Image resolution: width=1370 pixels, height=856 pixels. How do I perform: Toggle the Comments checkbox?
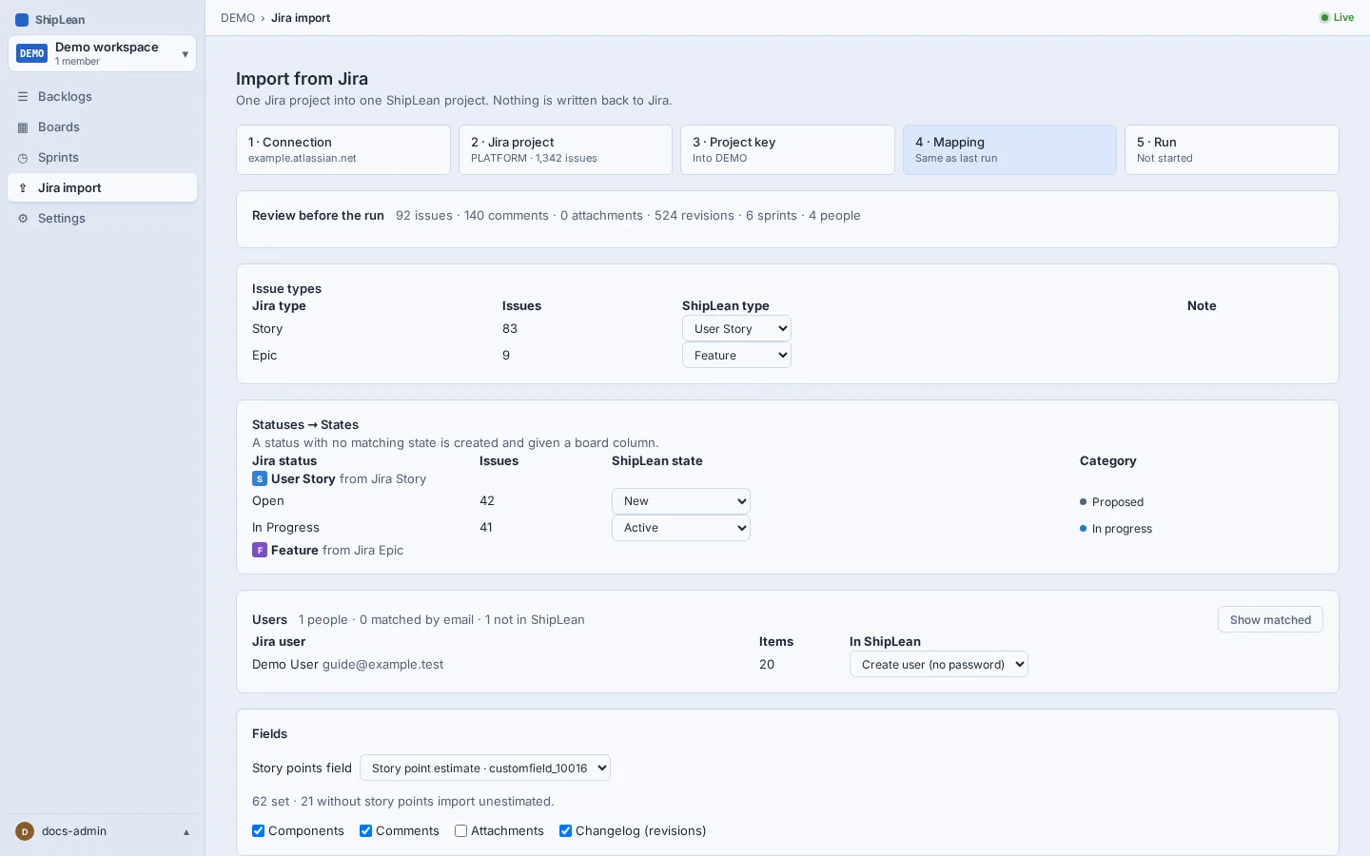click(x=365, y=831)
